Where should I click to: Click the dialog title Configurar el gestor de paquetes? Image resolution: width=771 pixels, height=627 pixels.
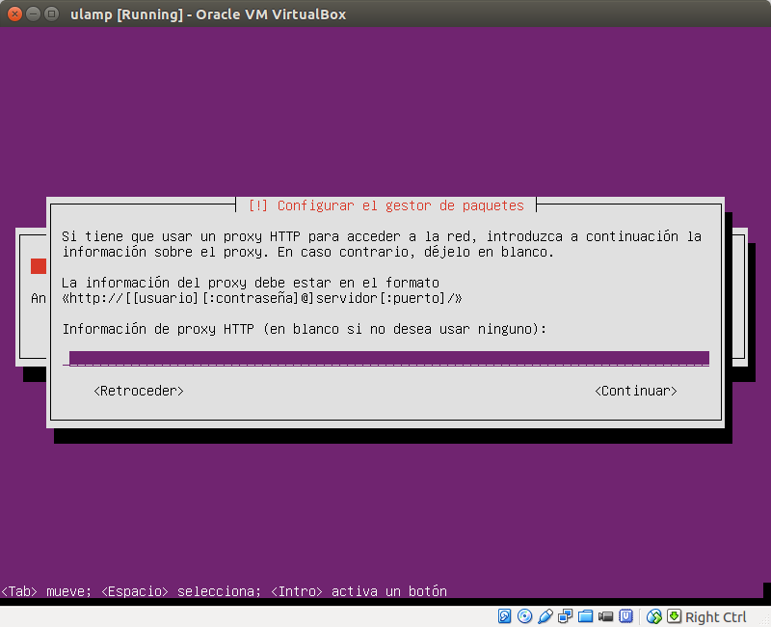pos(385,204)
